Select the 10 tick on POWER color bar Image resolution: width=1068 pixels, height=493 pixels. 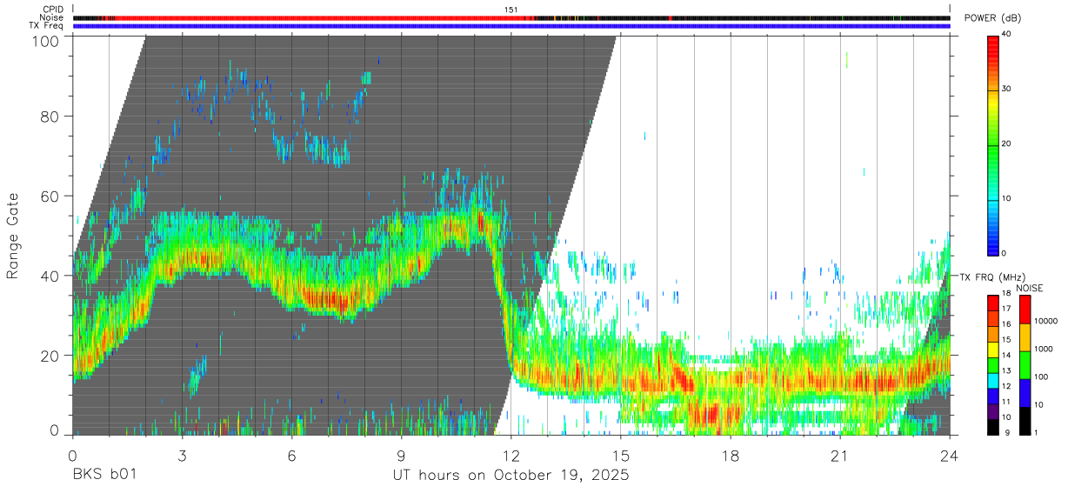(x=1006, y=198)
